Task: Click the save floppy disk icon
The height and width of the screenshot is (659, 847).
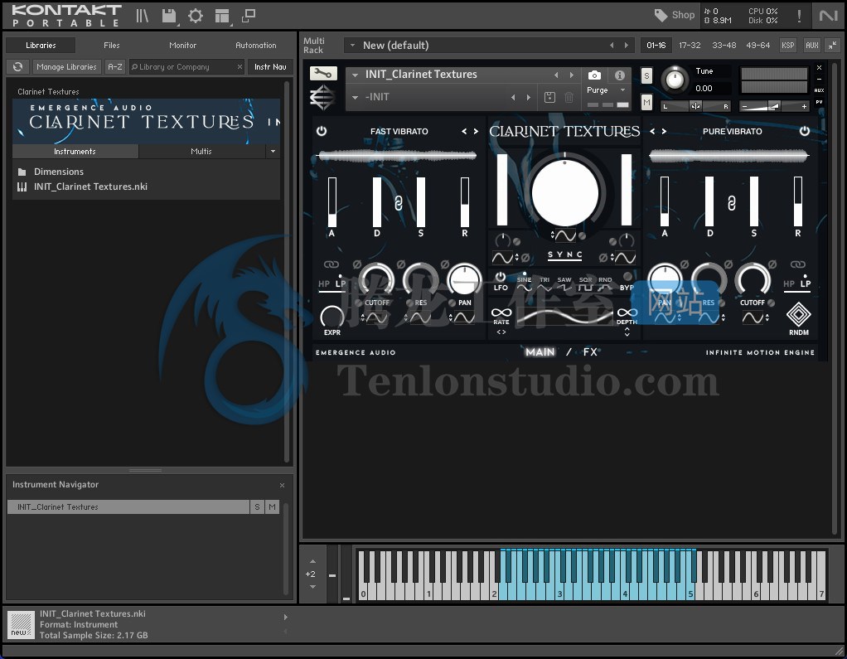Action: tap(169, 16)
